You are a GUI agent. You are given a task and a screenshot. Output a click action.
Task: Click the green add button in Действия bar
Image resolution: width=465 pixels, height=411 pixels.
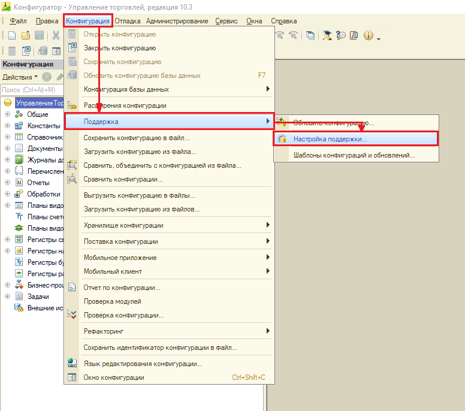click(47, 77)
